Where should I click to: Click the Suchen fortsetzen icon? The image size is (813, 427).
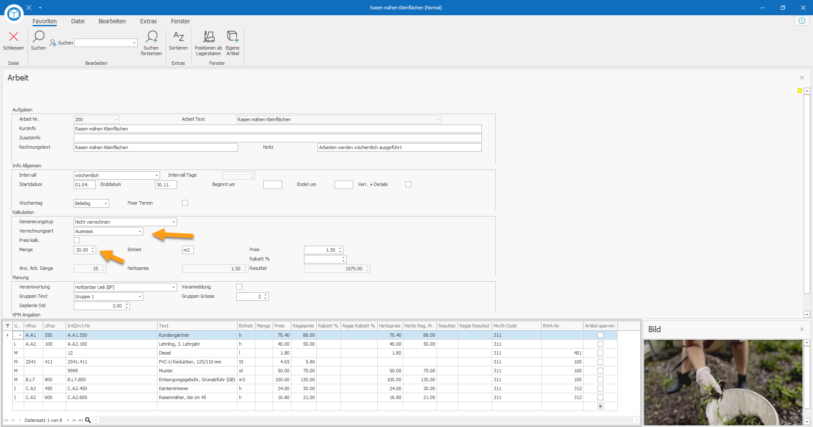[x=152, y=37]
